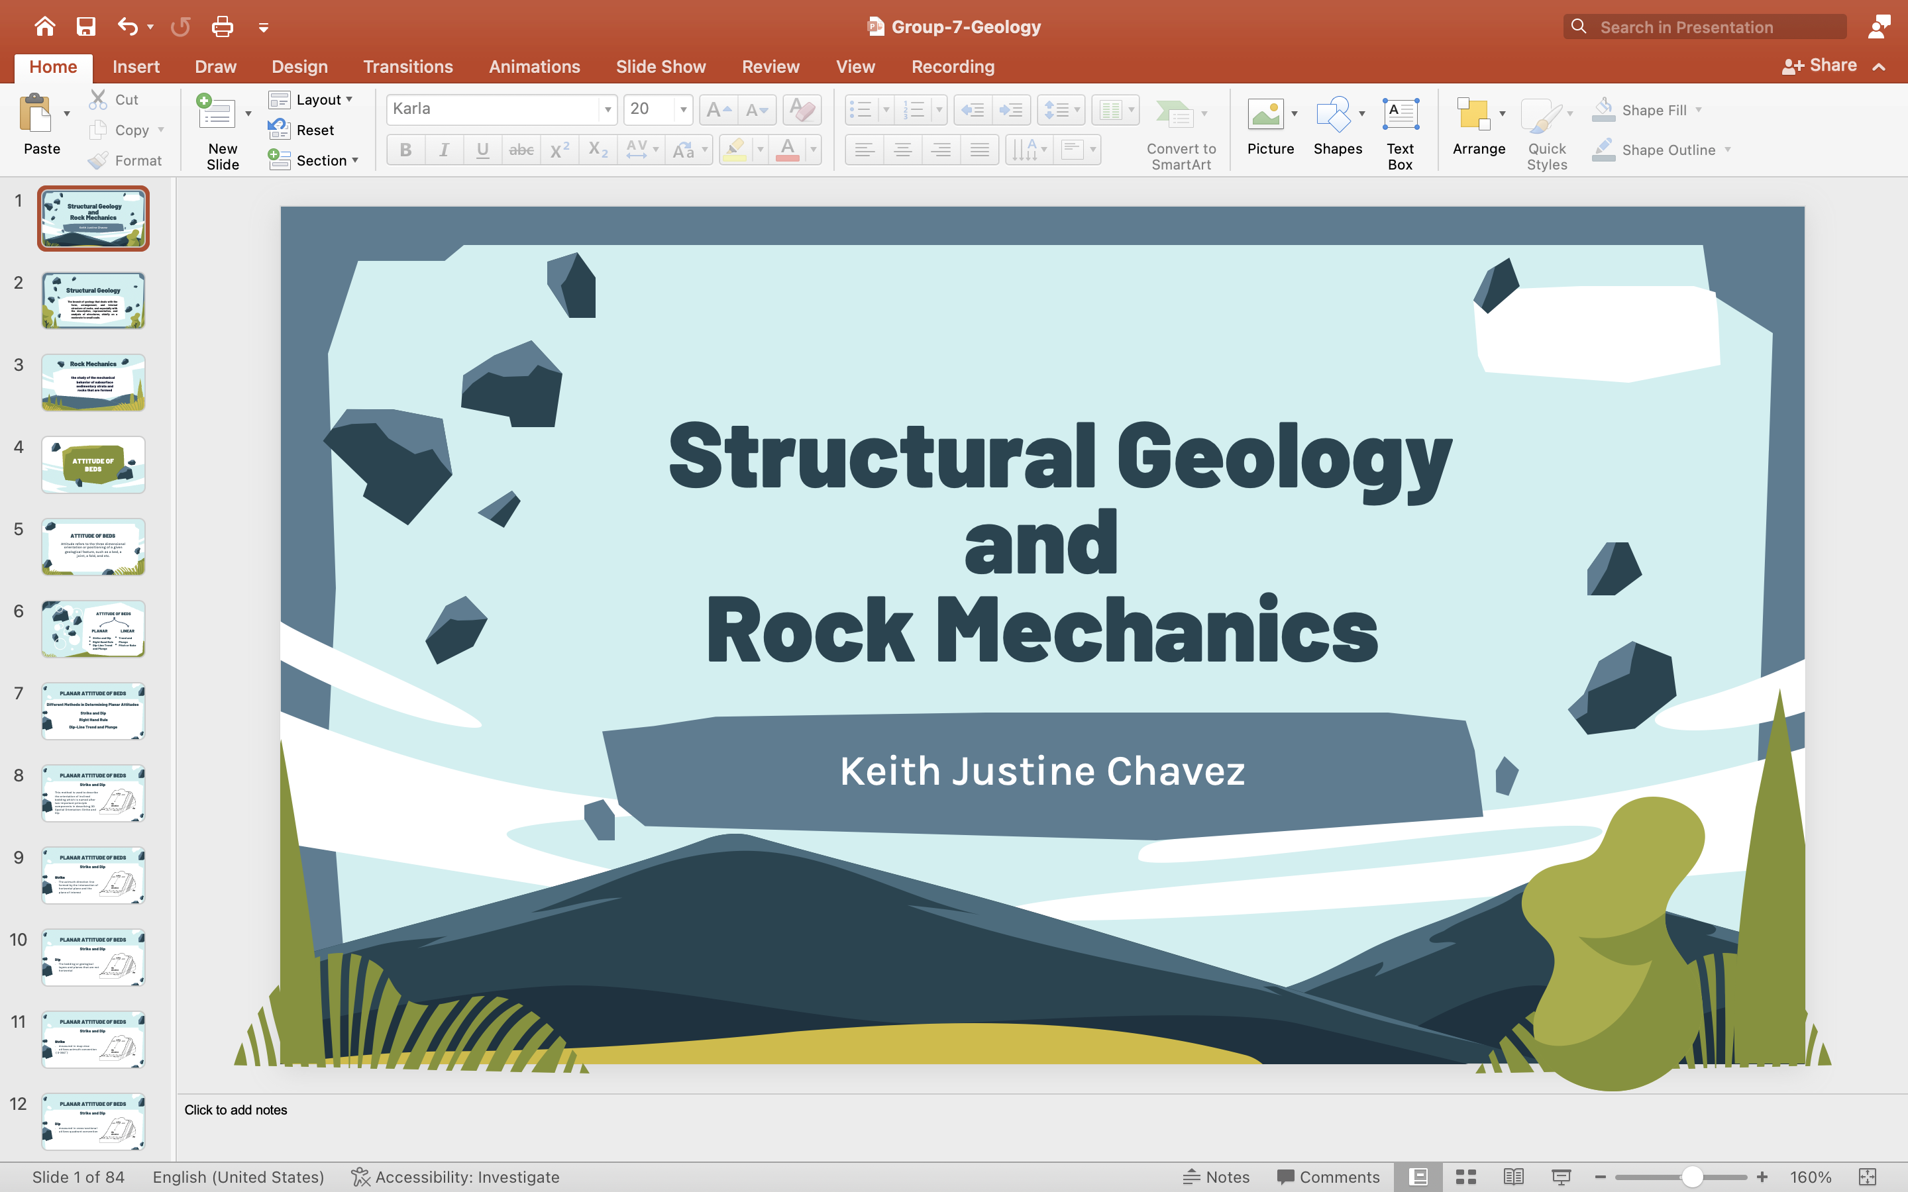Toggle Bold formatting
1908x1192 pixels.
coord(405,150)
